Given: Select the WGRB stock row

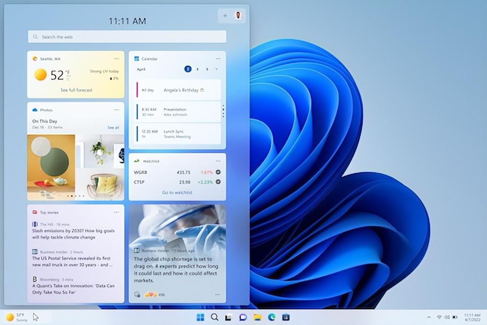Looking at the screenshot, I should coord(177,172).
